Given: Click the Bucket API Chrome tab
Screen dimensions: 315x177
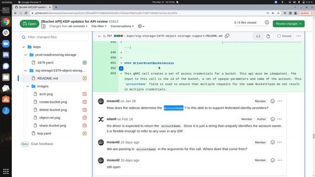Looking at the screenshot, I should 33,7.
